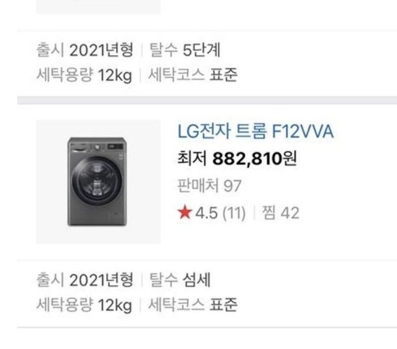Screen dimensions: 397x349
Task: Open the (11) review count
Action: coord(234,213)
